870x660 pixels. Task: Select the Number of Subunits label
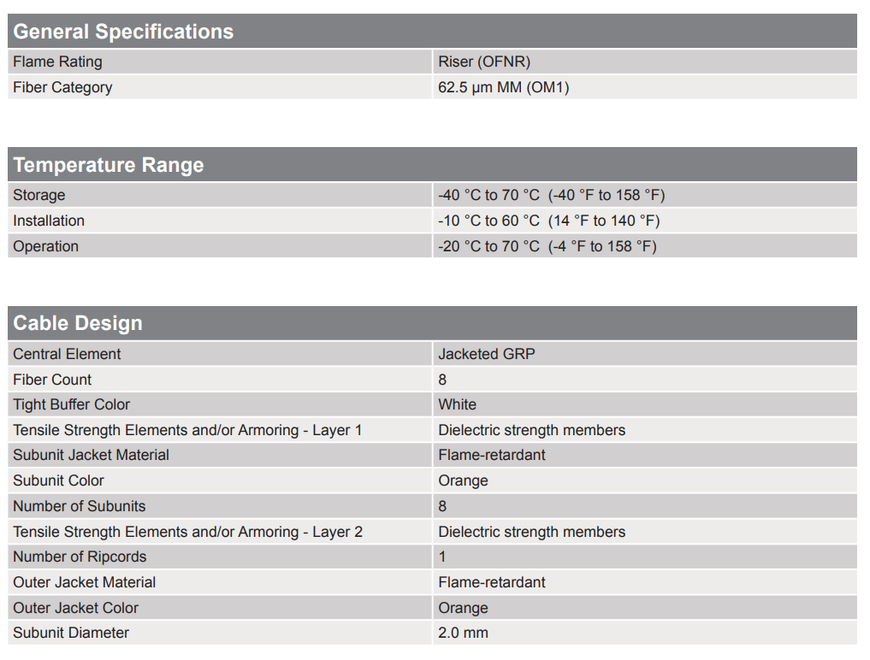pos(79,506)
